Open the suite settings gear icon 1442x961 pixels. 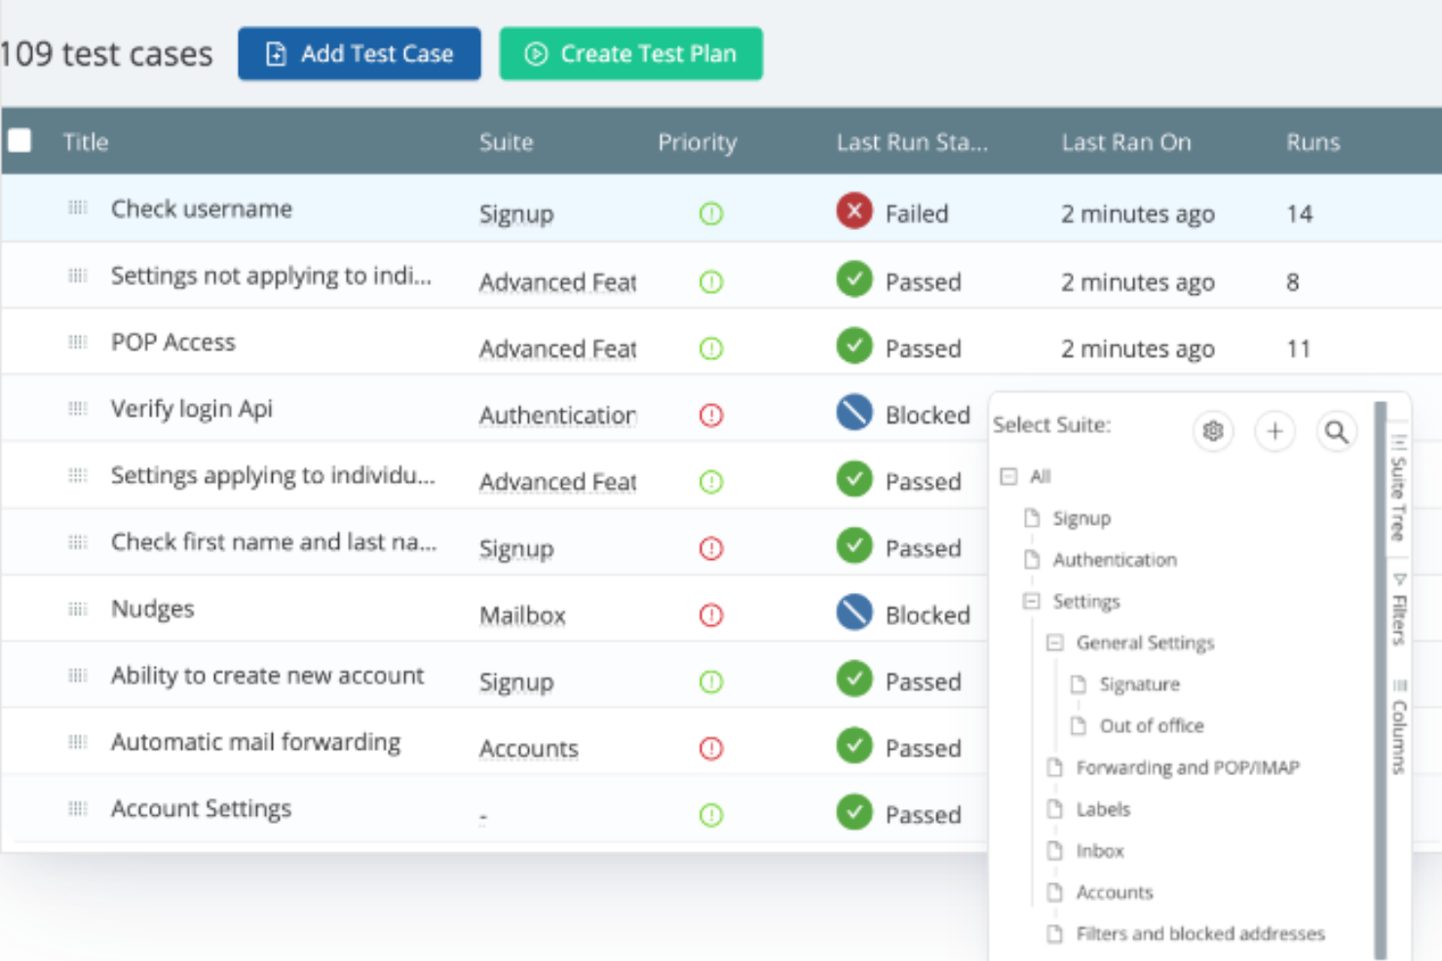(x=1213, y=430)
